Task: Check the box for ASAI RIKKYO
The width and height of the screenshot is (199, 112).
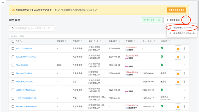Action: pyautogui.click(x=13, y=65)
